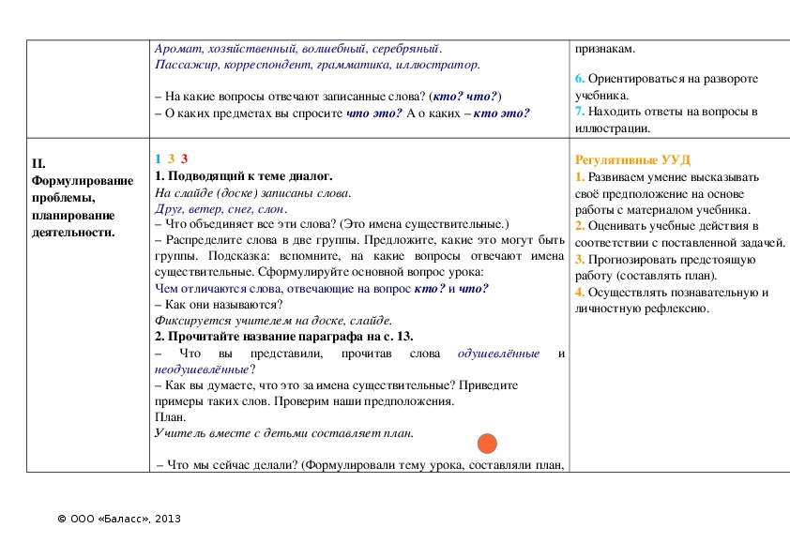Click the line starting "О каких предметах вы спросите"
This screenshot has width=790, height=558.
tap(342, 113)
